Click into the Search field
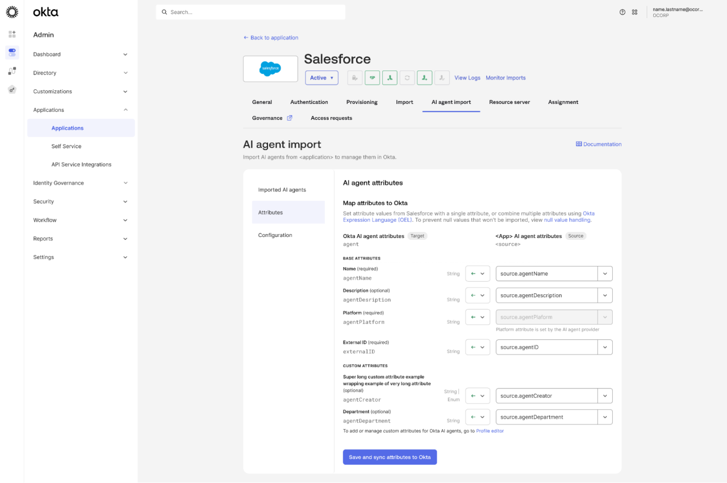Screen dimensions: 727x483 pos(250,12)
